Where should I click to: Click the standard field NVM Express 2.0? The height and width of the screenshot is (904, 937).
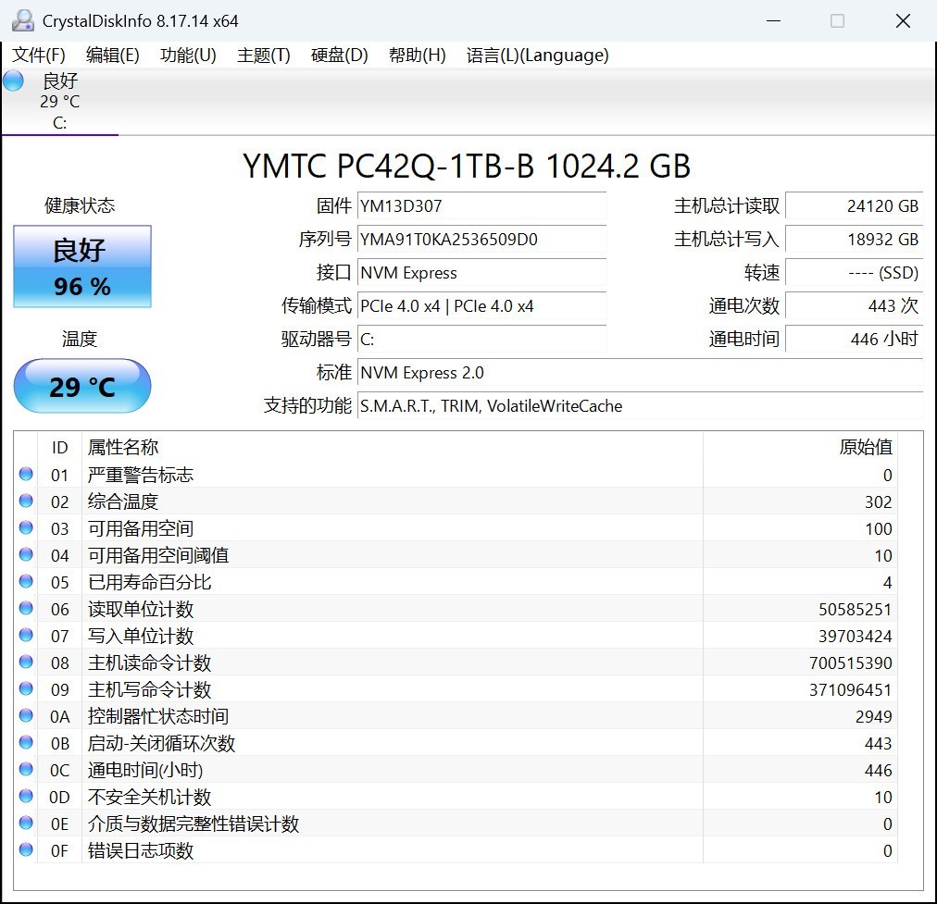(640, 373)
